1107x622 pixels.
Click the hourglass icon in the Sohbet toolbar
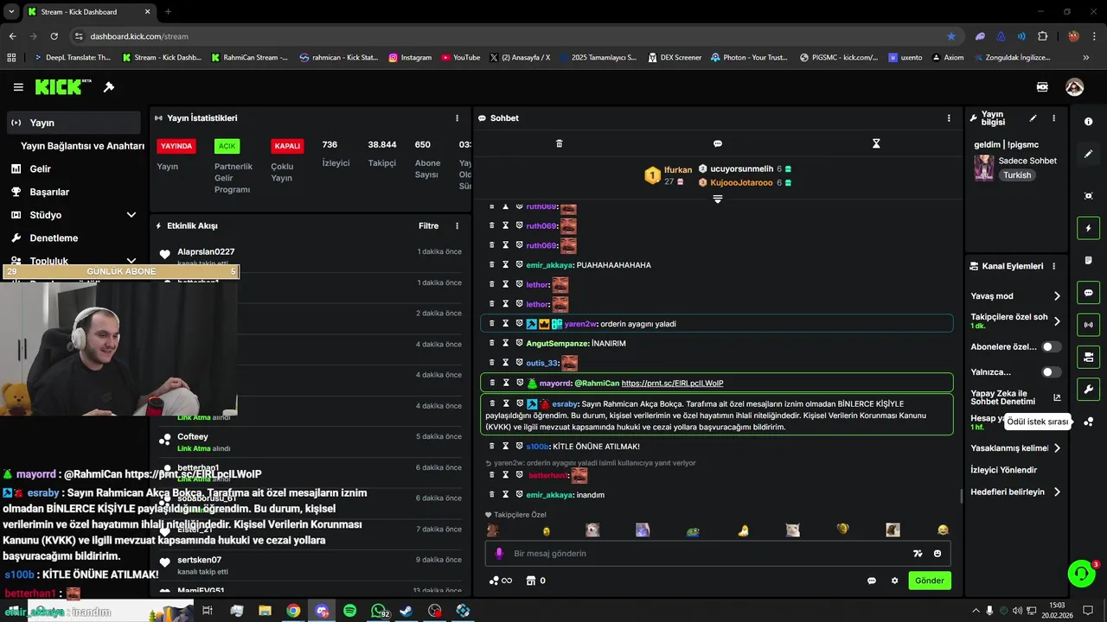[876, 143]
